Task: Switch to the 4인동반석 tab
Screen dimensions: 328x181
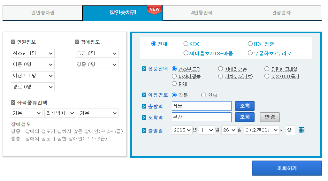Action: tap(202, 13)
